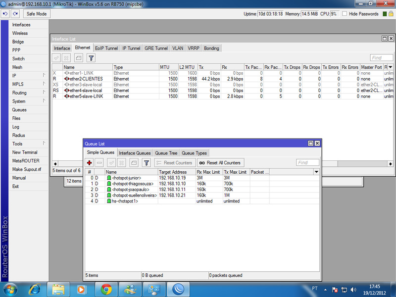The width and height of the screenshot is (396, 297).
Task: Switch to the Bonding tab
Action: pos(211,48)
